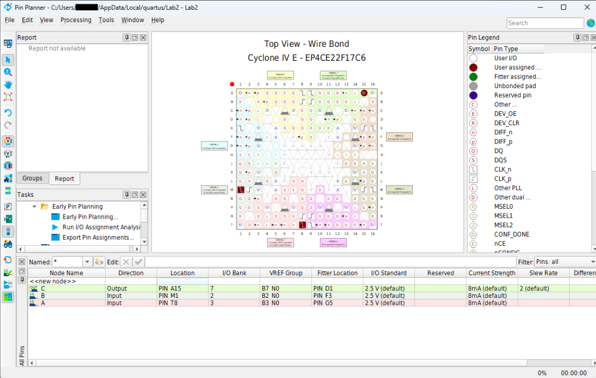This screenshot has height=378, width=596.
Task: Click the io play start icon
Action: coord(8,284)
